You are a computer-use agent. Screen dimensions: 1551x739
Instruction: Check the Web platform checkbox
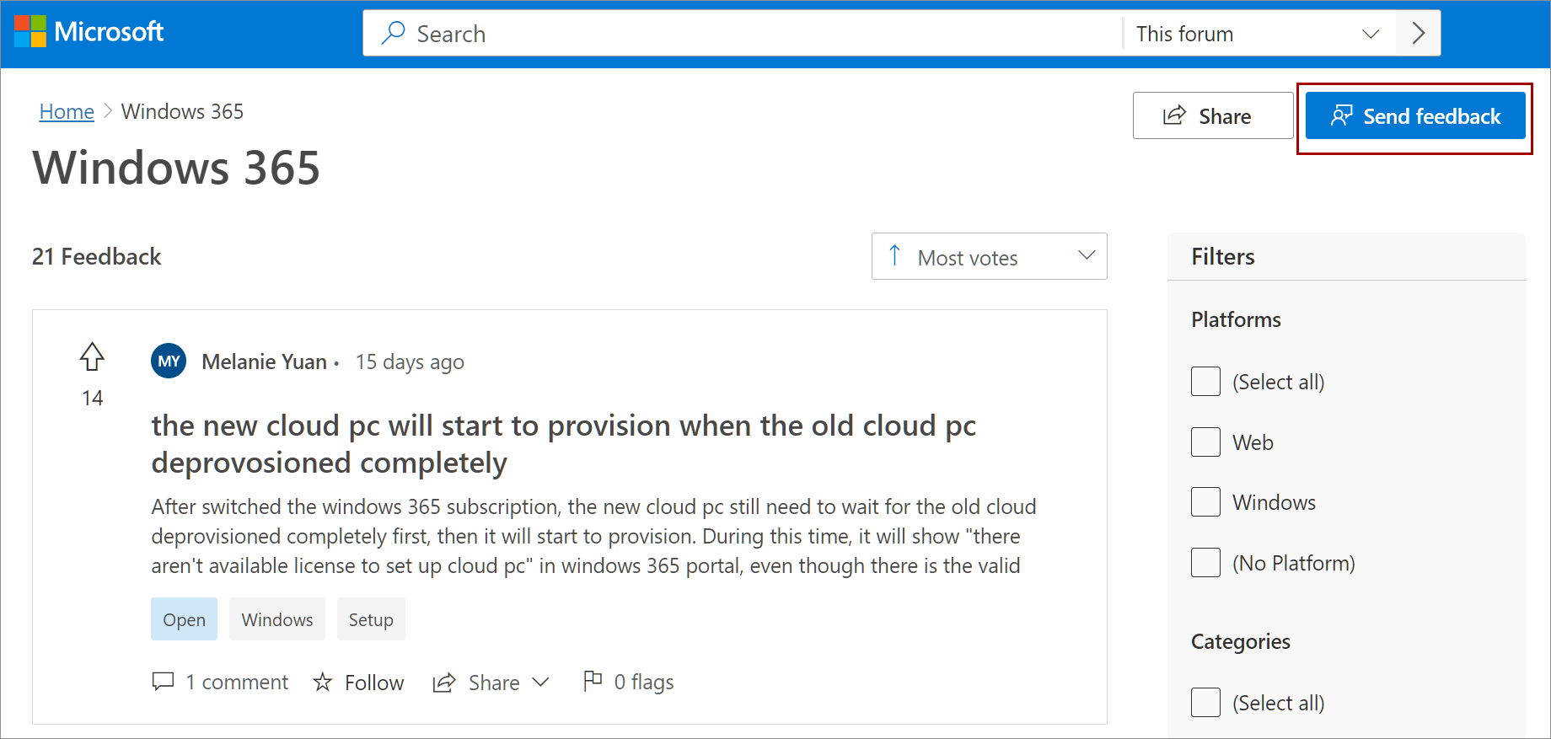click(1205, 442)
